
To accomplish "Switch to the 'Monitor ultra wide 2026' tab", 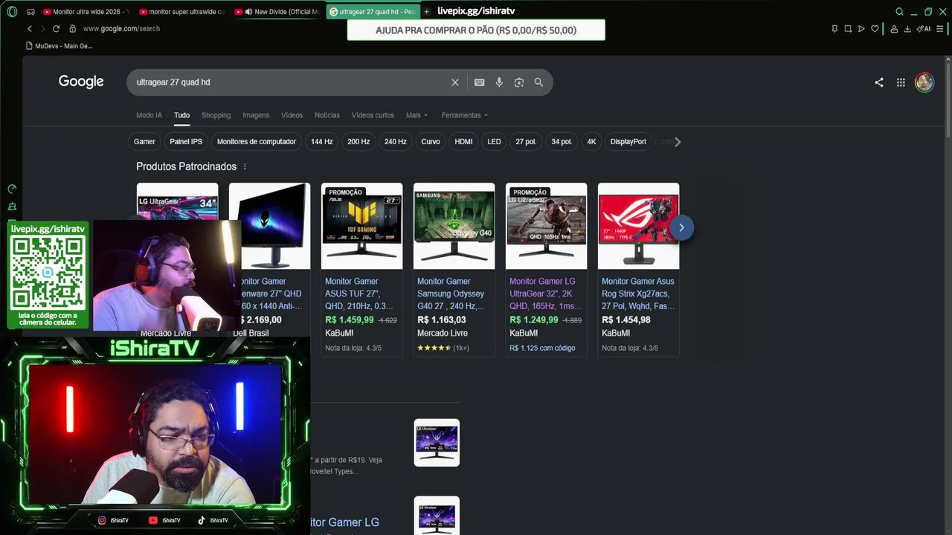I will (86, 12).
